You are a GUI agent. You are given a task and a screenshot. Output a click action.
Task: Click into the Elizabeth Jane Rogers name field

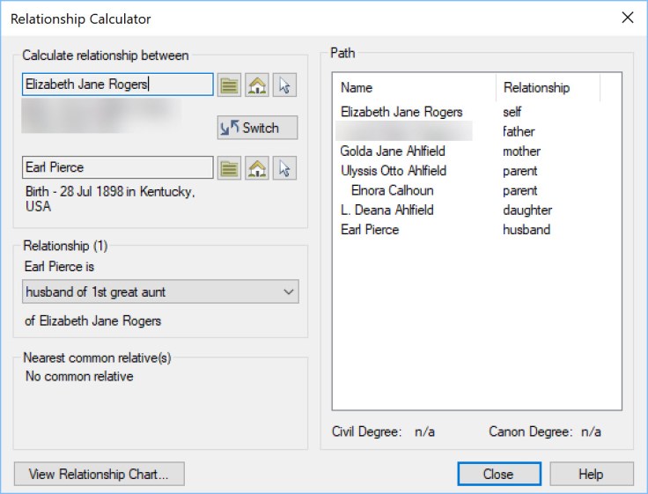click(117, 85)
